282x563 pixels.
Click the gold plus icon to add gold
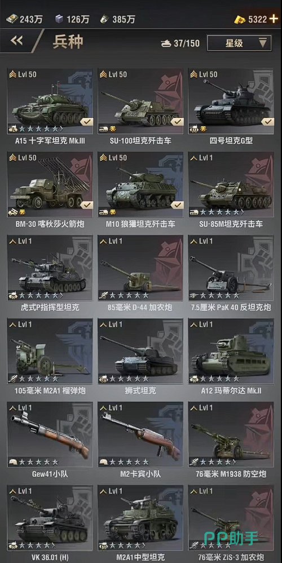274,19
